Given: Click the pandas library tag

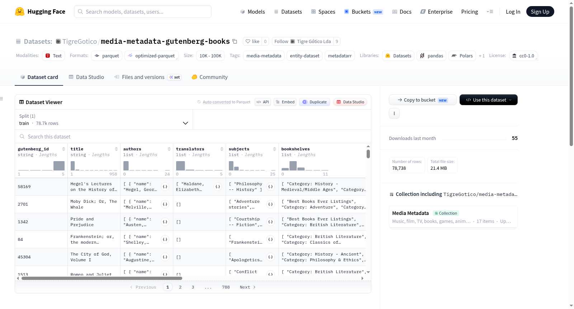Looking at the screenshot, I should tap(432, 56).
